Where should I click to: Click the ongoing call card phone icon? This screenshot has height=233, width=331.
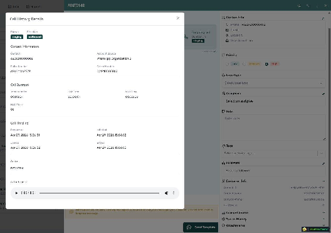coord(186,37)
